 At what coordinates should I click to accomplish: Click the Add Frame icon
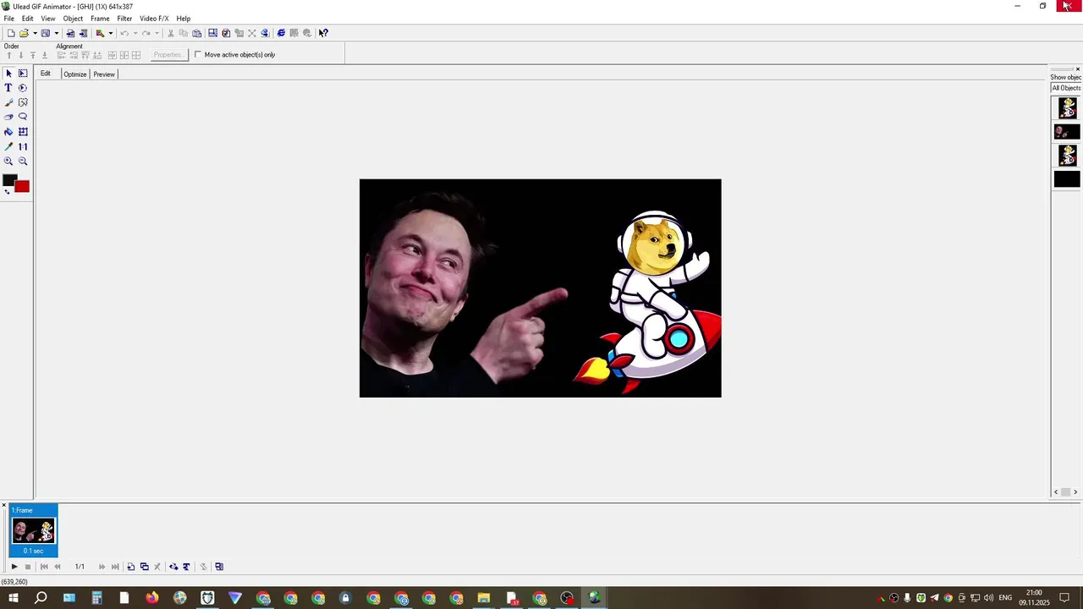(131, 567)
